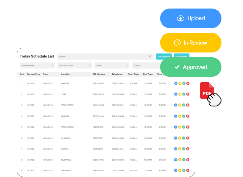Delete the row 1 London schedule
Viewport: 243px width, 177px height.
pyautogui.click(x=188, y=83)
